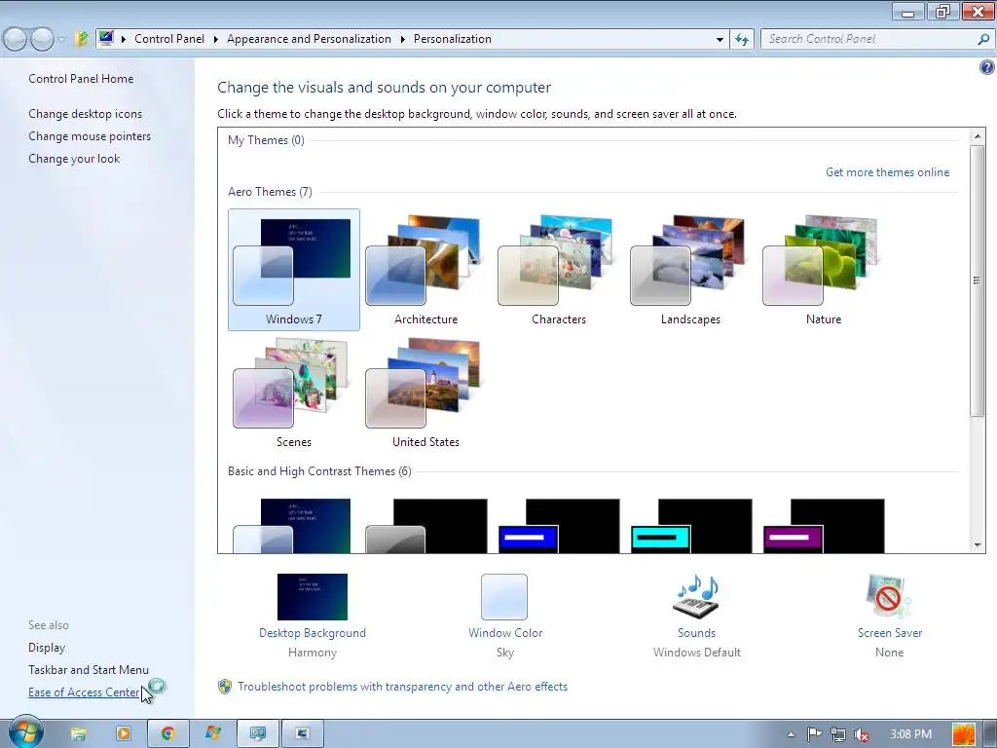Click the Forward navigation button
The width and height of the screenshot is (997, 748).
click(x=42, y=39)
